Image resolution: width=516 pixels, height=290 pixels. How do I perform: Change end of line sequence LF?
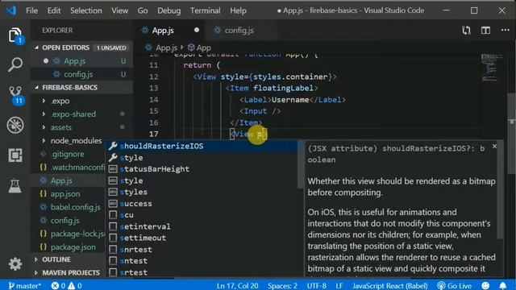point(339,285)
